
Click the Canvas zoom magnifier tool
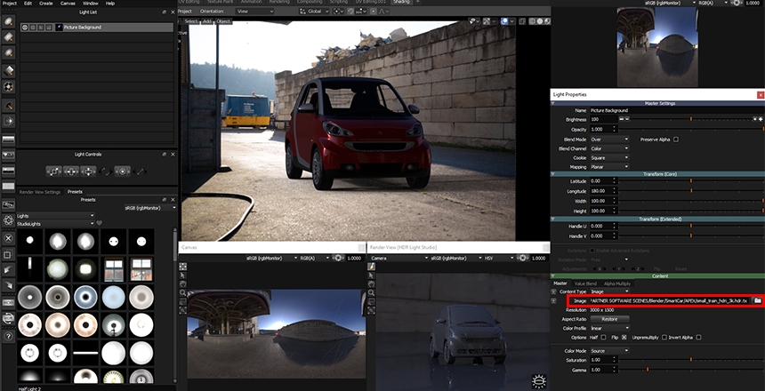(182, 292)
